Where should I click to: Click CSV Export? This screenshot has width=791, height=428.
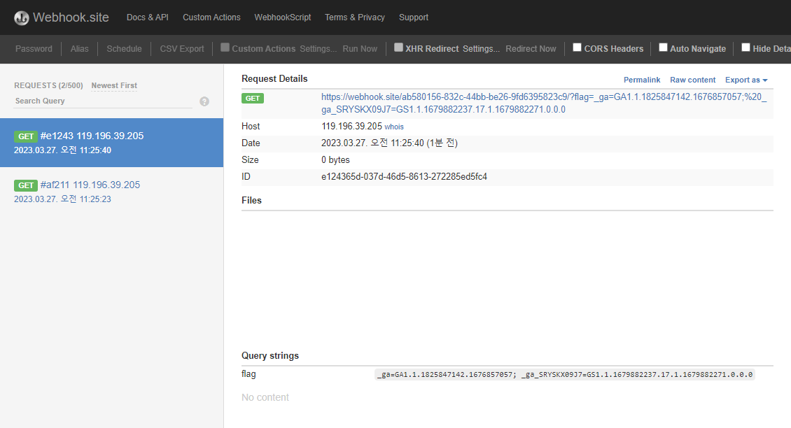pos(182,49)
